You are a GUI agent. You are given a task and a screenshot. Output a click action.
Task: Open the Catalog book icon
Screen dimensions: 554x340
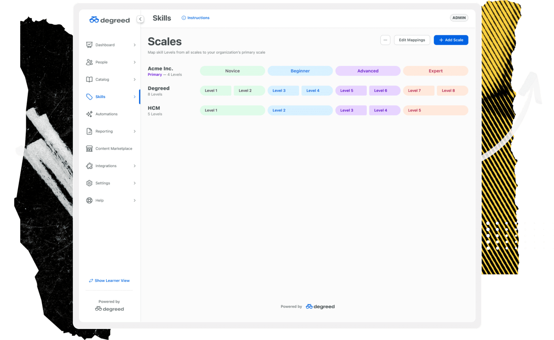(x=89, y=79)
